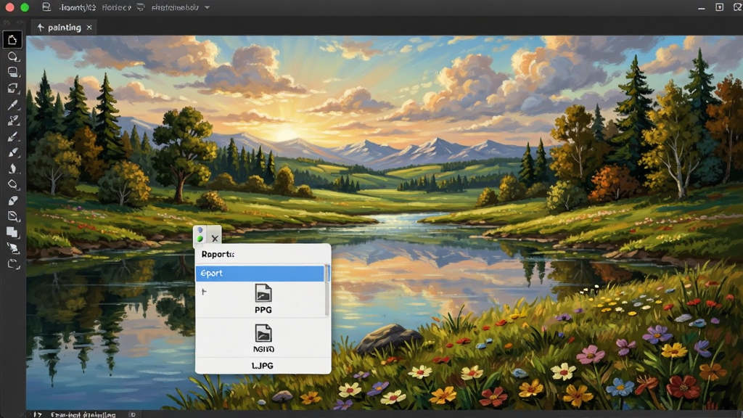The height and width of the screenshot is (418, 743).
Task: Select the highlighted top tool in left toolbar
Action: [x=12, y=40]
